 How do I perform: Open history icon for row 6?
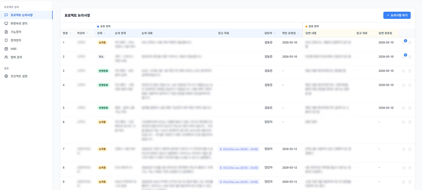[x=404, y=122]
